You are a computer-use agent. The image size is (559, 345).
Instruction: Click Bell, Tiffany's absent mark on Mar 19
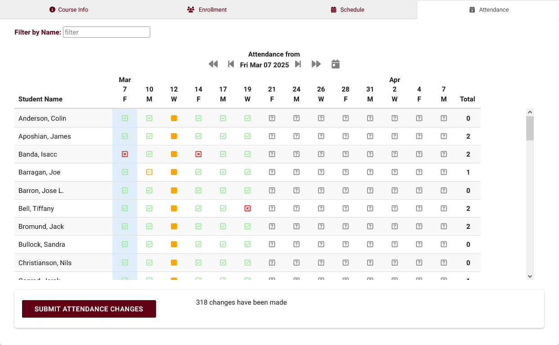(x=247, y=209)
